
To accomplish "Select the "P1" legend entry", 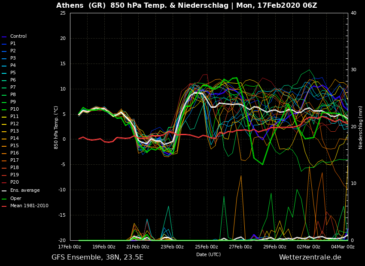I will click(13, 43).
